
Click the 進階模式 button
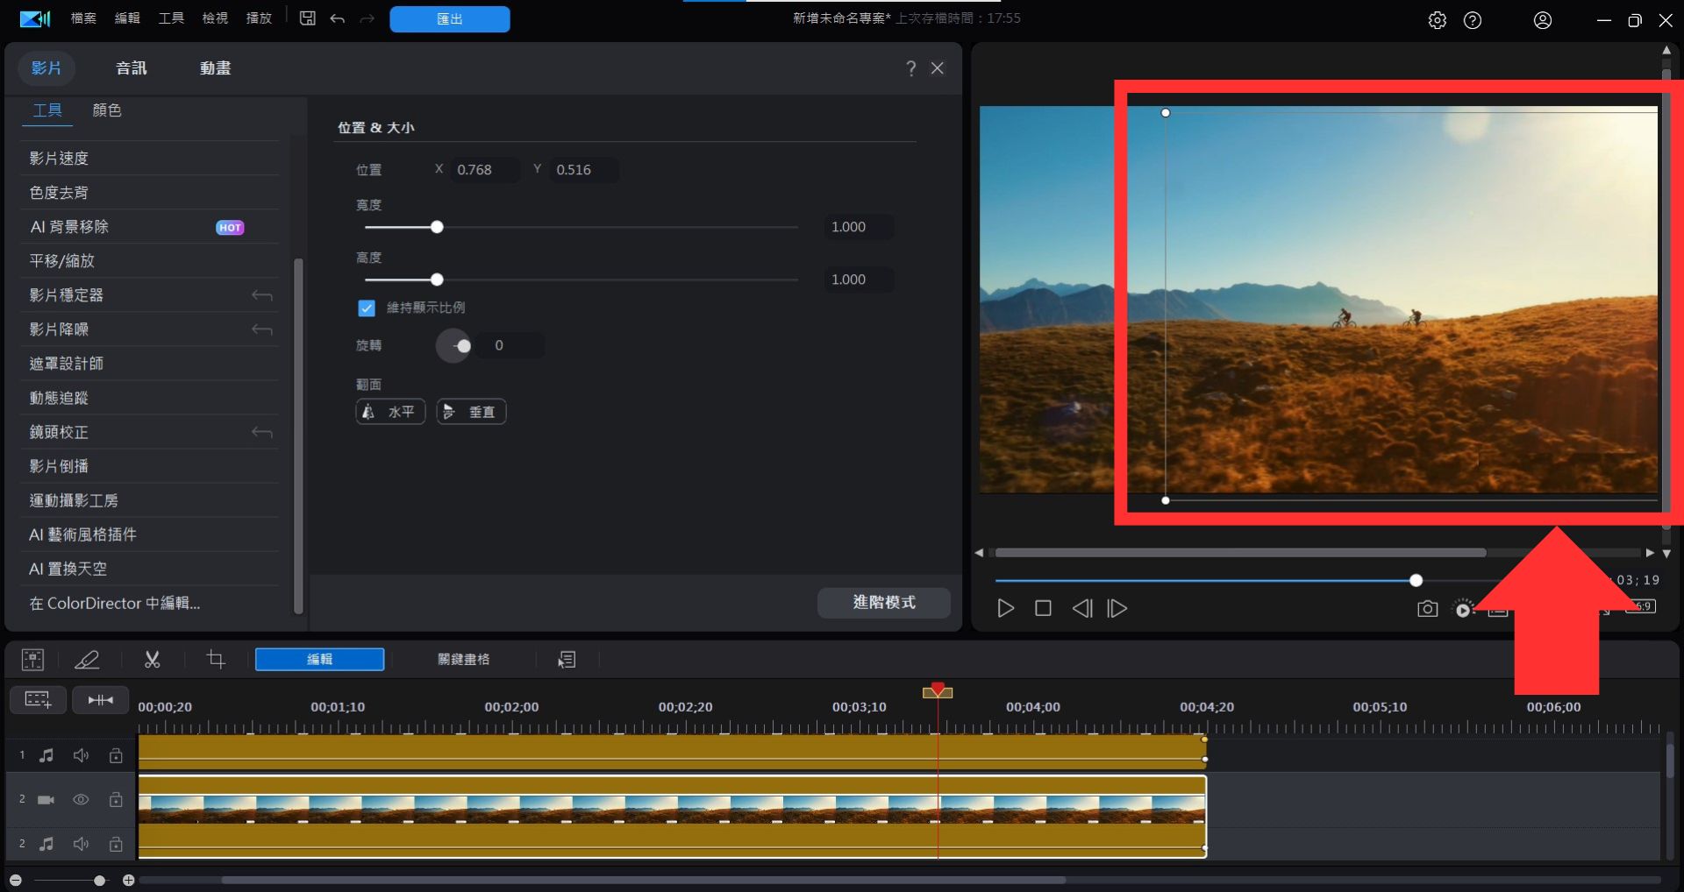tap(884, 603)
